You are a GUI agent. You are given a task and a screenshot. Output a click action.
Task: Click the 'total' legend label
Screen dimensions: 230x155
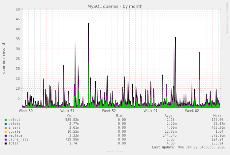click(14, 143)
